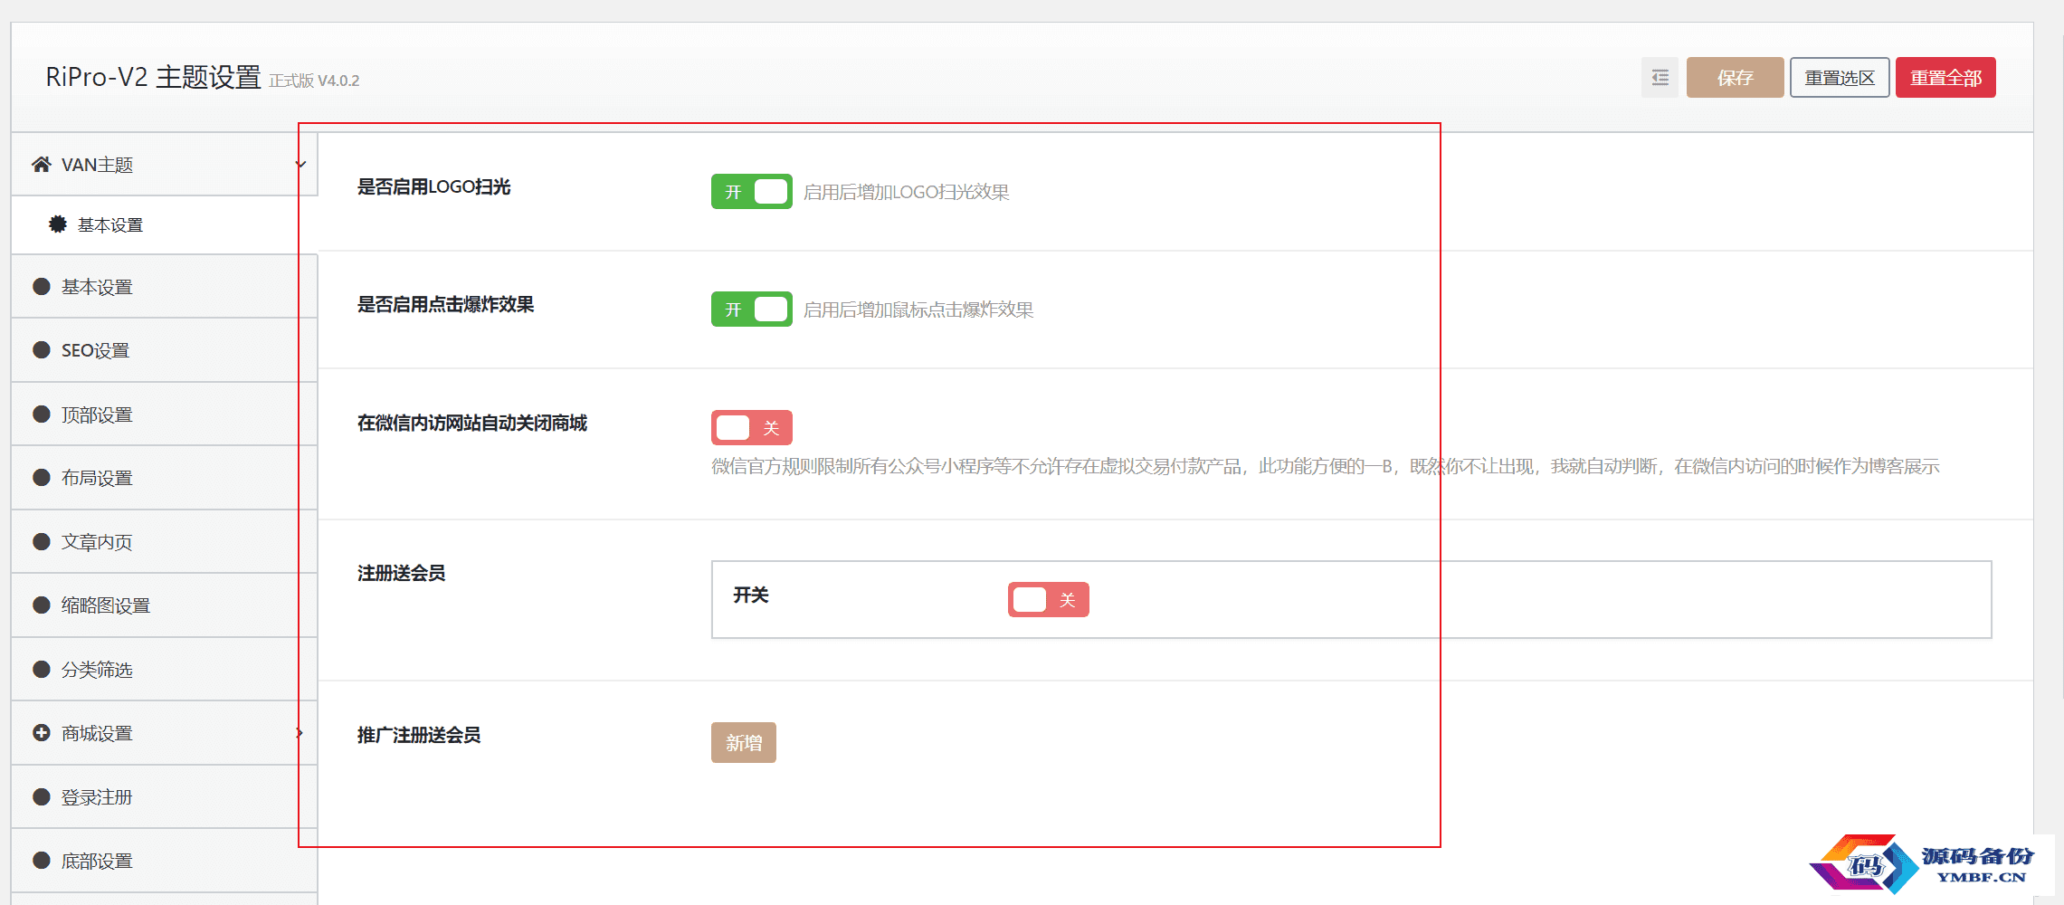Click the 保存 button
2064x905 pixels.
1735,78
